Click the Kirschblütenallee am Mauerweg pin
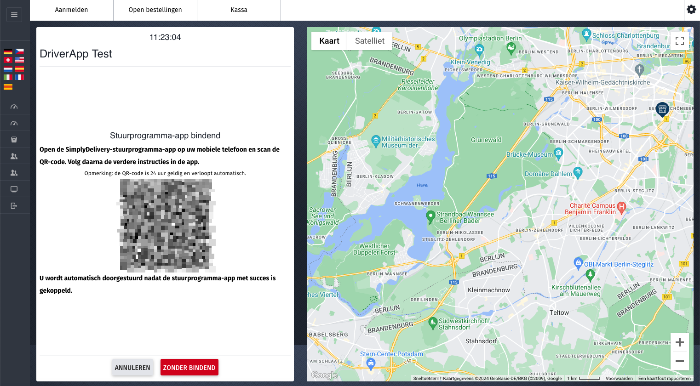The height and width of the screenshot is (386, 700). pyautogui.click(x=590, y=275)
